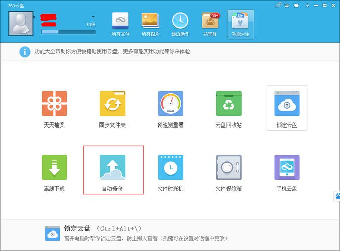The image size is (340, 251).
Task: Open the 同步文件夹 sync folder icon
Action: tap(112, 103)
